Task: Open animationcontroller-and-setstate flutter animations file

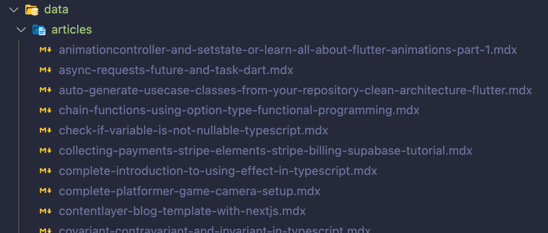Action: [x=288, y=50]
